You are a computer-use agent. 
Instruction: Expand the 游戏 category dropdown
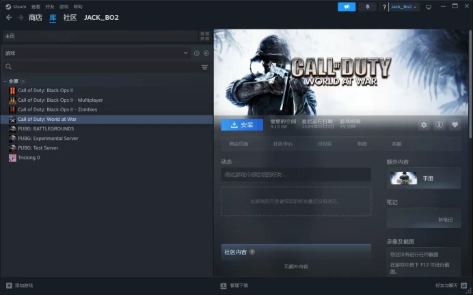tap(185, 53)
